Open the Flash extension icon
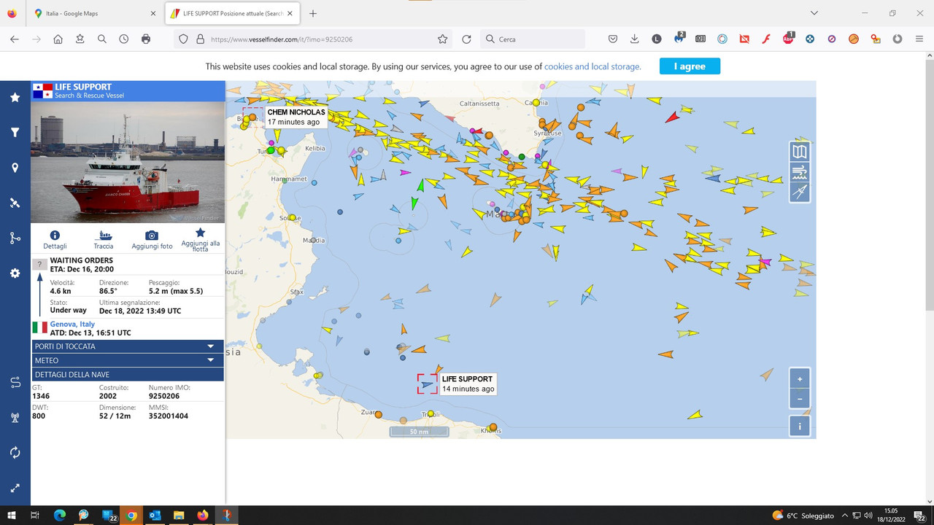This screenshot has height=525, width=934. 766,39
